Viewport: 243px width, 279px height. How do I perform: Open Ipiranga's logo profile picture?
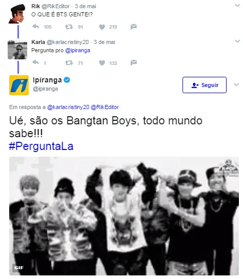tap(19, 85)
